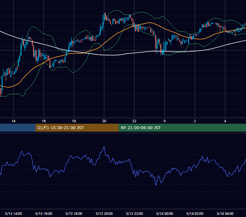
Task: Click the '5/14 04:00' oscillator axis label
Action: [225, 213]
